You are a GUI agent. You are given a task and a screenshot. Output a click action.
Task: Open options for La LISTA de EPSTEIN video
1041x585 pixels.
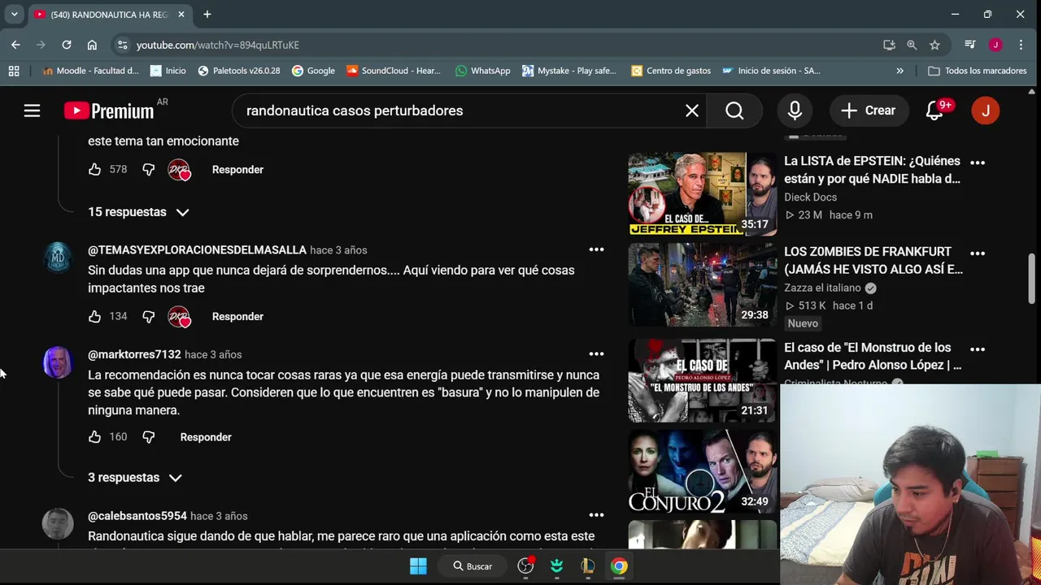coord(978,162)
